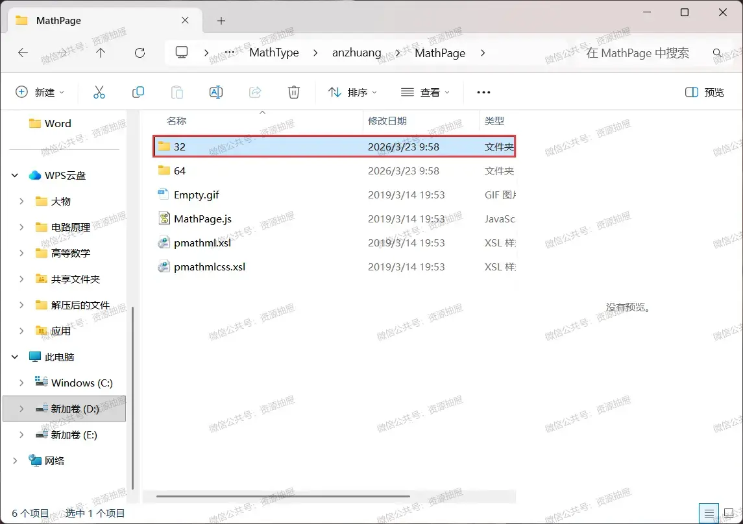Expand the 高等数学 folder node

click(x=21, y=253)
